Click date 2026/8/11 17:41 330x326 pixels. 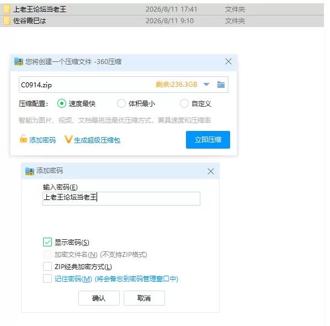click(x=171, y=9)
